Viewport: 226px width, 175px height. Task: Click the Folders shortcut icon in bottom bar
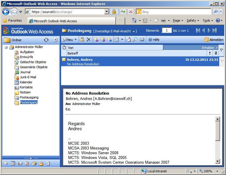(34, 163)
